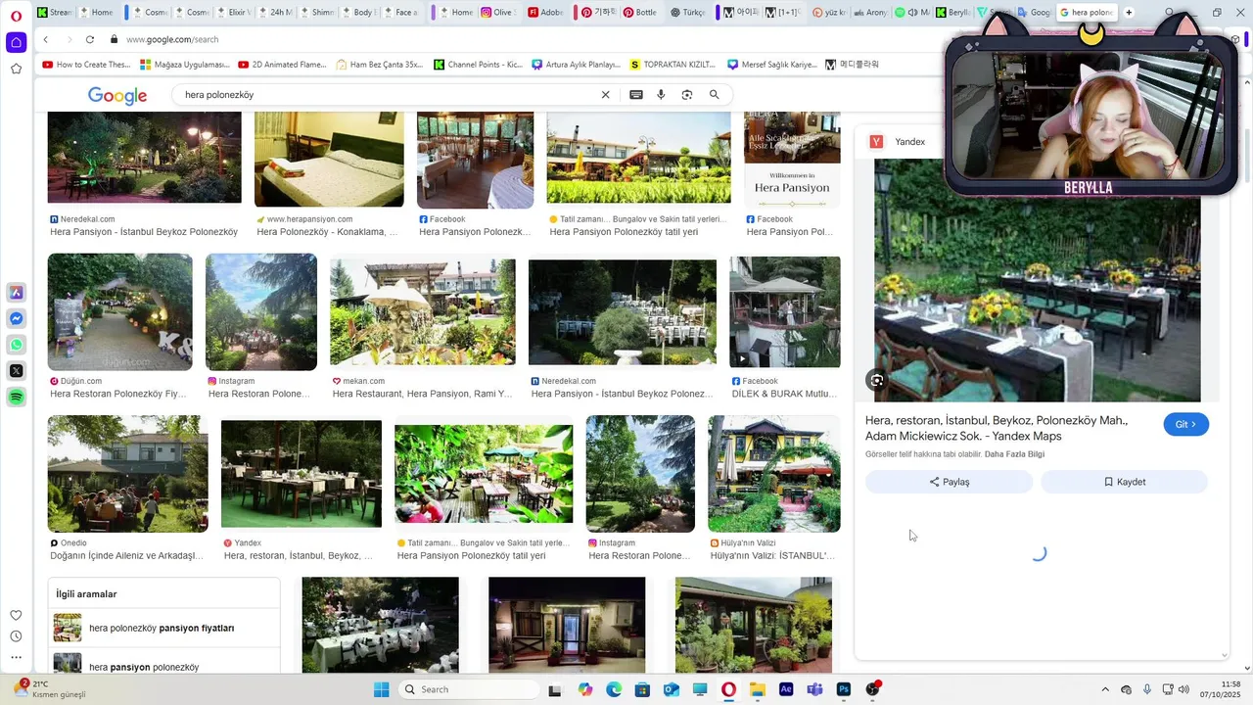1253x705 pixels.
Task: Open 'TOPRAKTAN KIZILT...' bookmark
Action: pyautogui.click(x=673, y=65)
